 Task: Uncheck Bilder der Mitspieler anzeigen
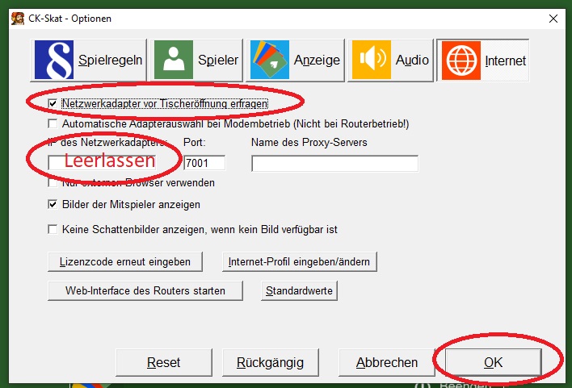point(53,205)
